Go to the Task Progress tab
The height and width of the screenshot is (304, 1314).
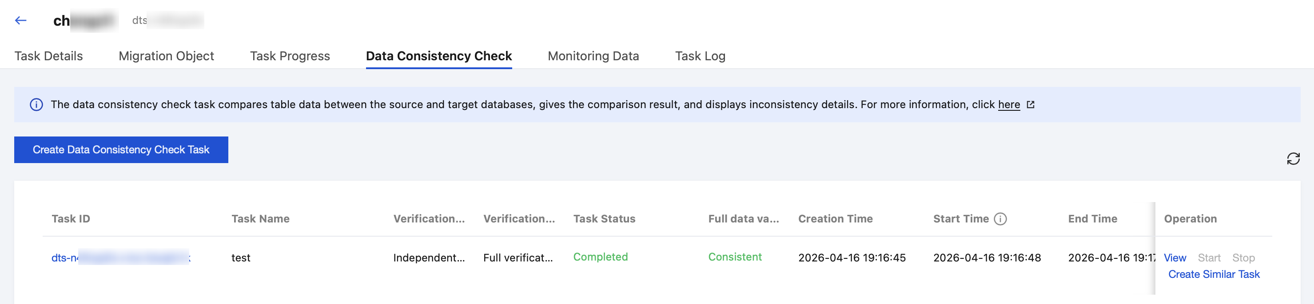pyautogui.click(x=290, y=56)
